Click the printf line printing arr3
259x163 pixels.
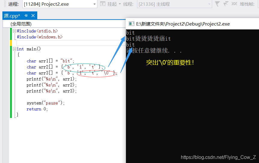(x=52, y=91)
